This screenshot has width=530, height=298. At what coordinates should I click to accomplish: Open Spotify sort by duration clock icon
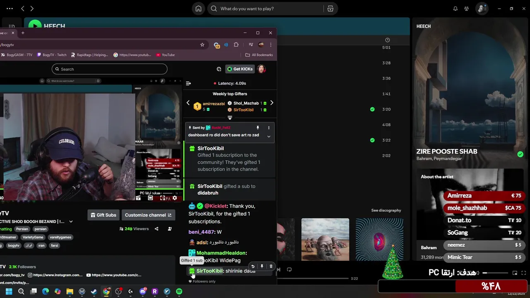(388, 40)
